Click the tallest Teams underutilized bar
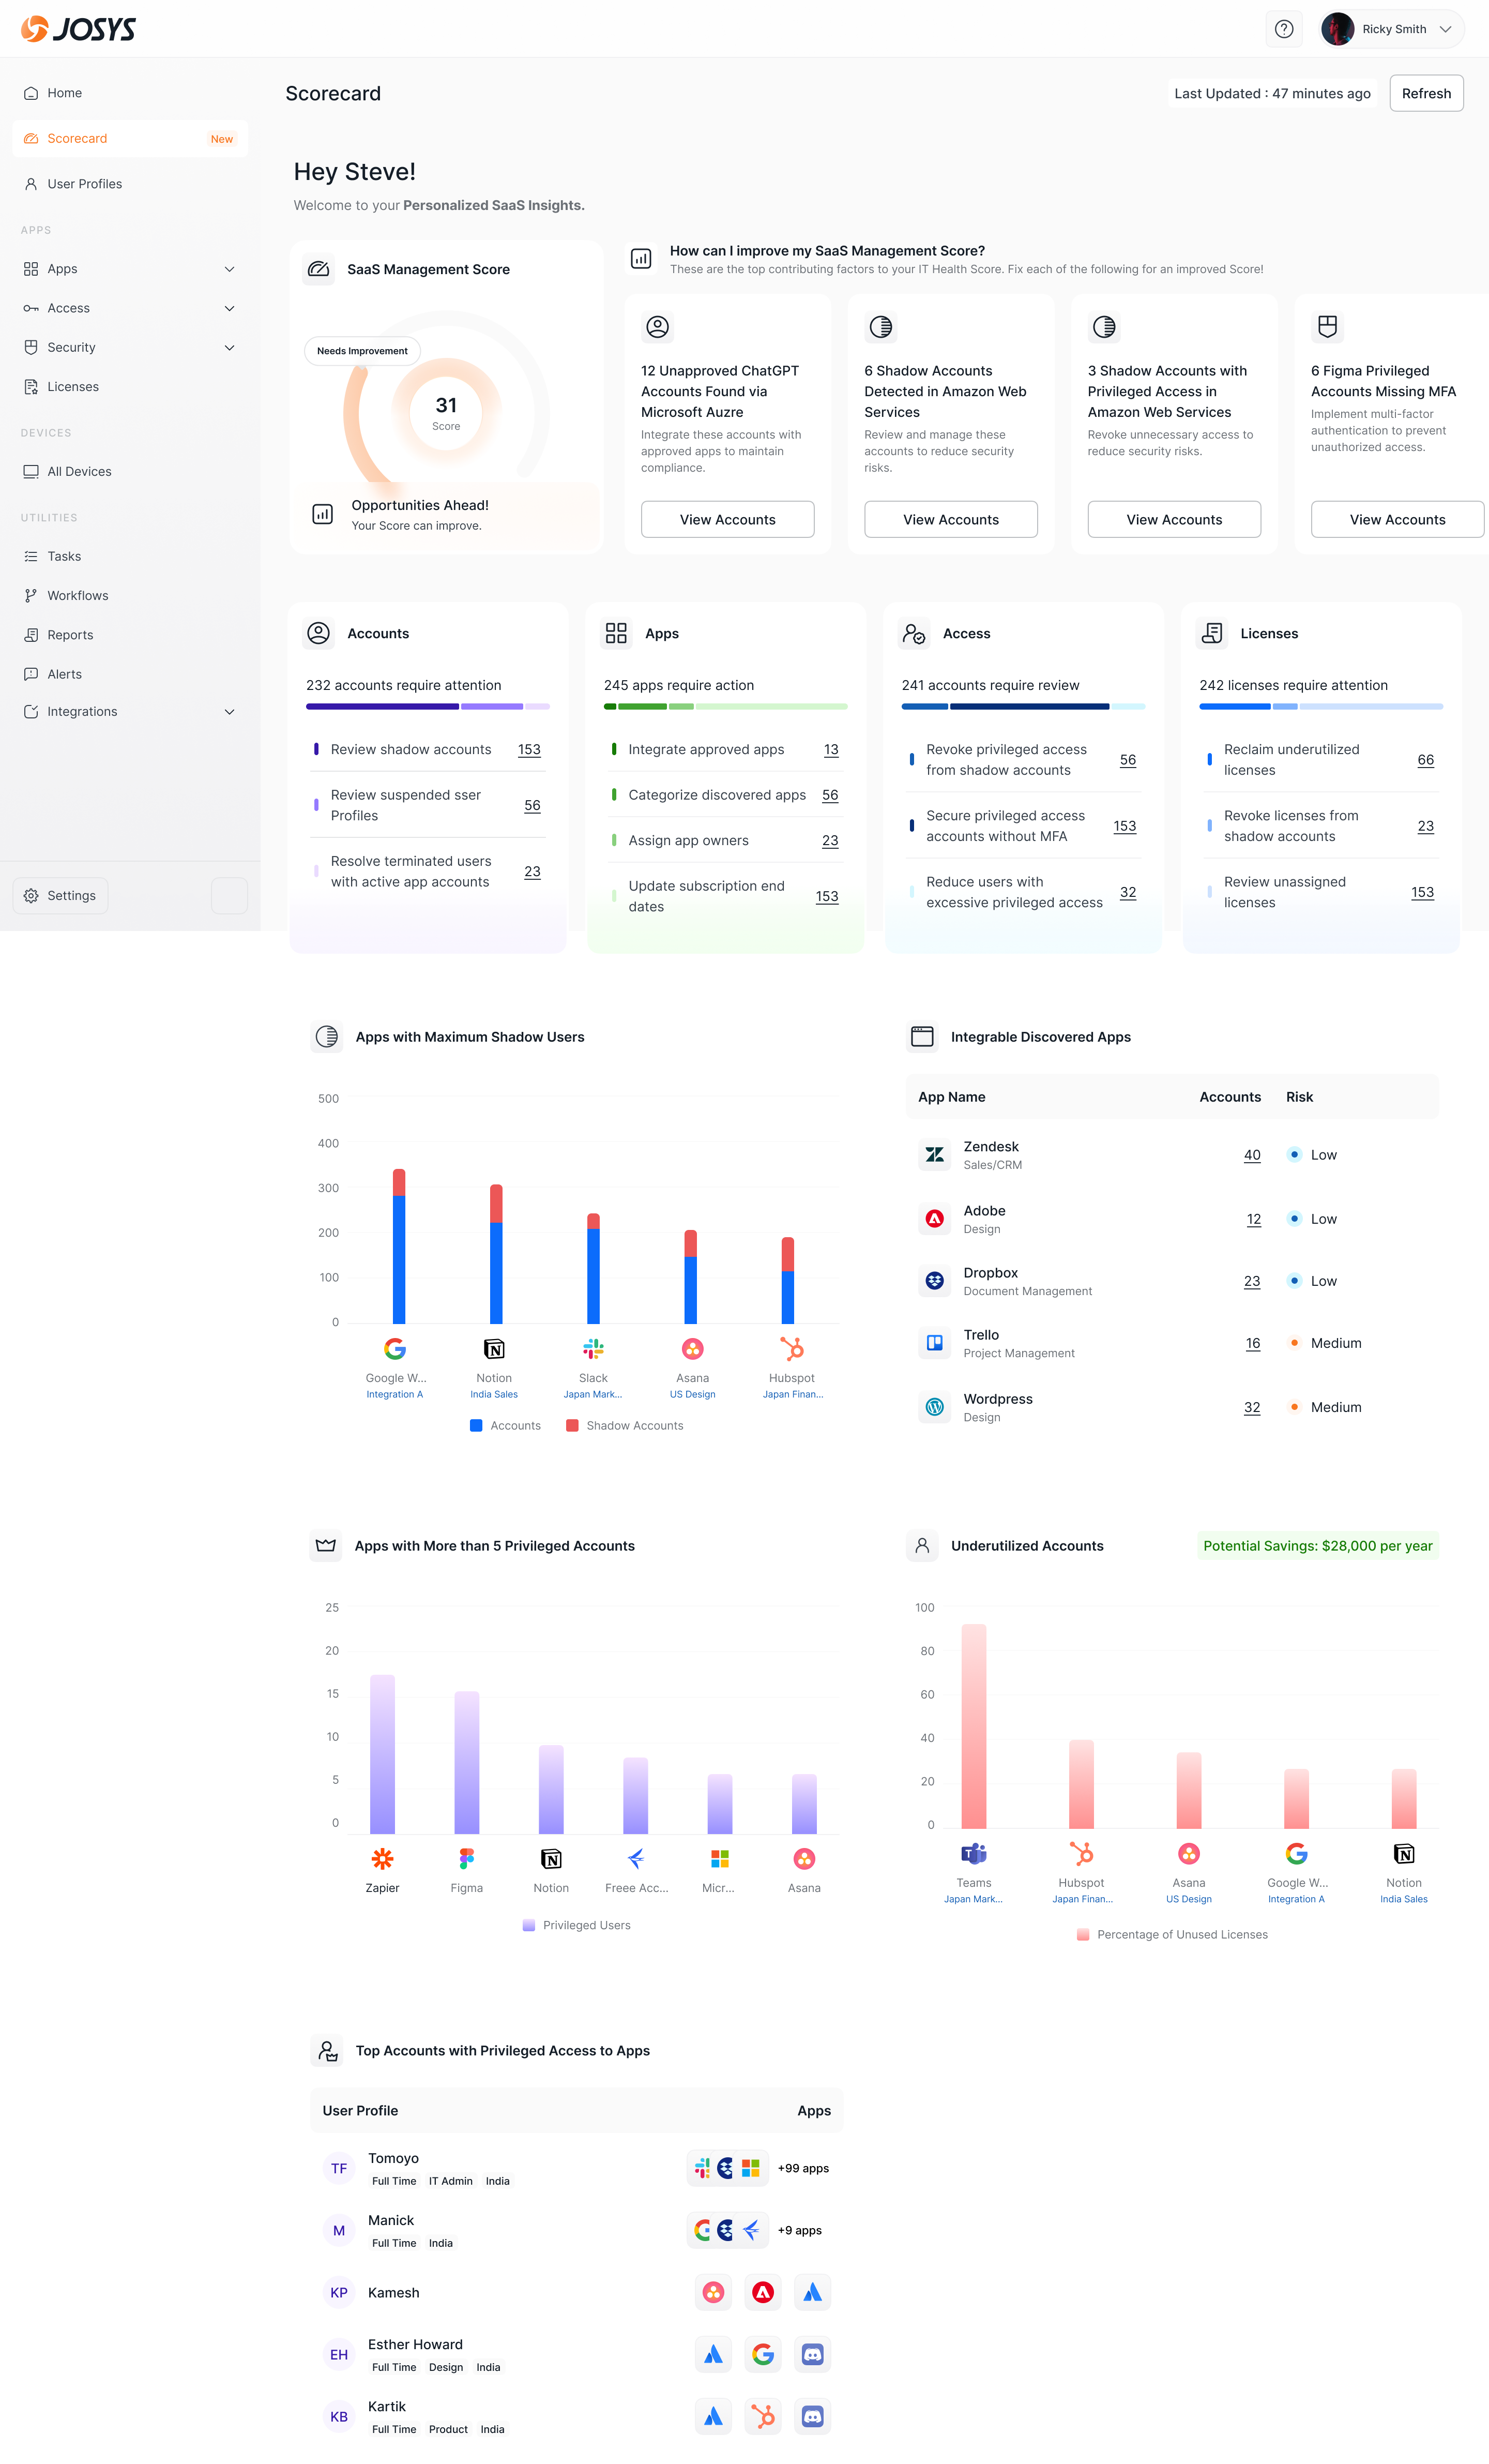The height and width of the screenshot is (2464, 1489). point(974,1725)
